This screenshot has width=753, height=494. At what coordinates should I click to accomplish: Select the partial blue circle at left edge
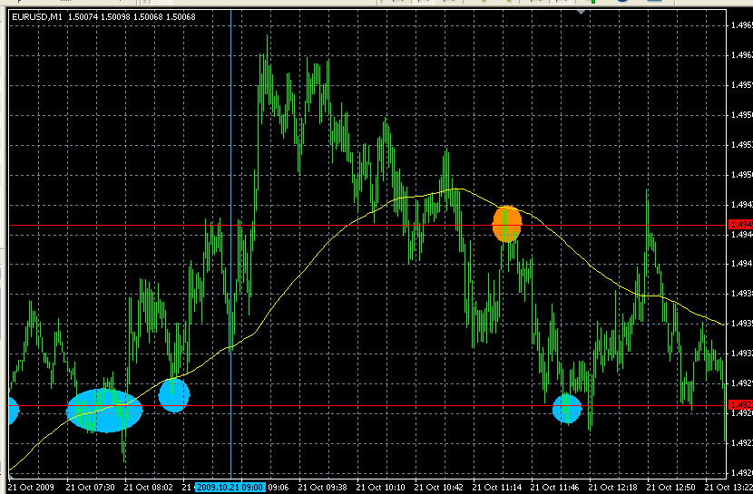(x=9, y=410)
